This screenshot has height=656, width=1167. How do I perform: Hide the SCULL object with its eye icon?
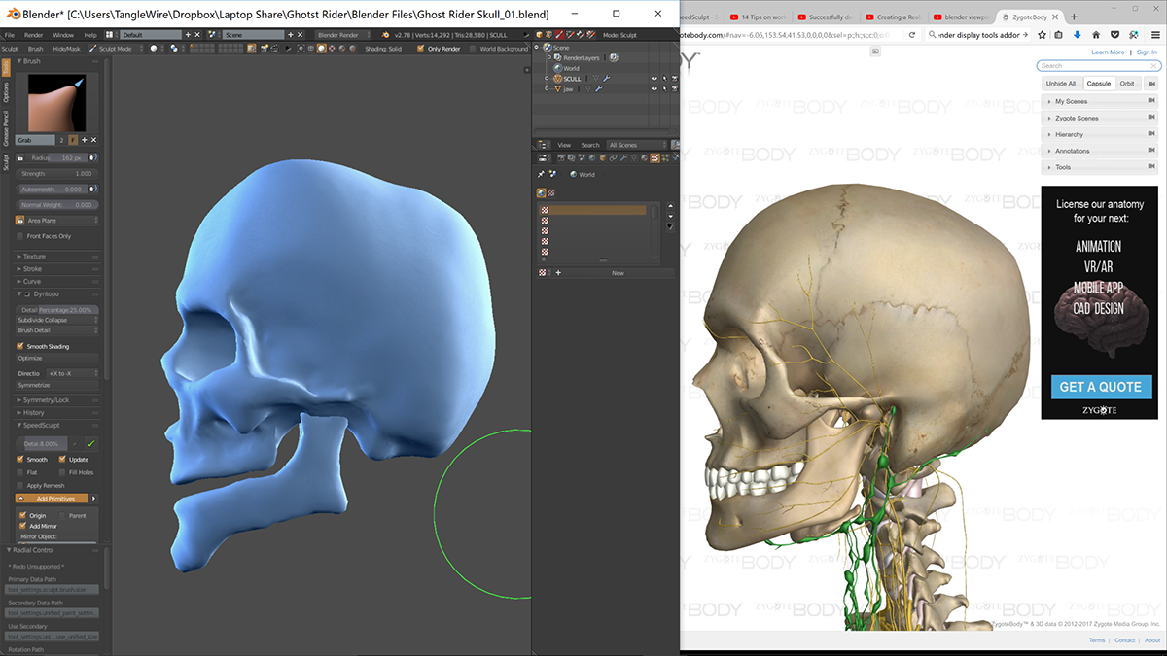(x=654, y=79)
